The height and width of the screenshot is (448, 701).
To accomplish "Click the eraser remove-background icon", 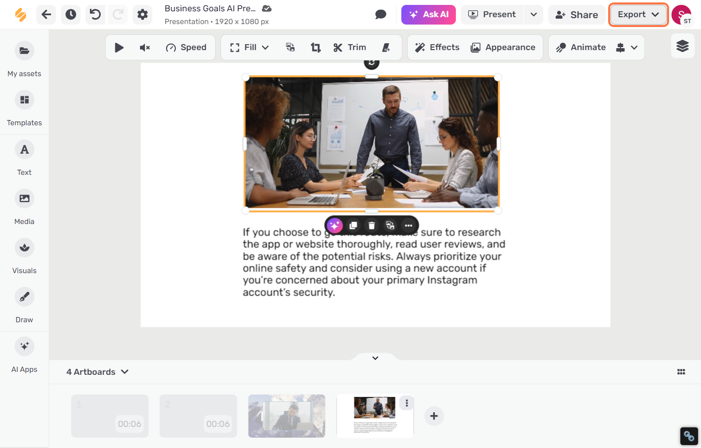I will point(386,47).
